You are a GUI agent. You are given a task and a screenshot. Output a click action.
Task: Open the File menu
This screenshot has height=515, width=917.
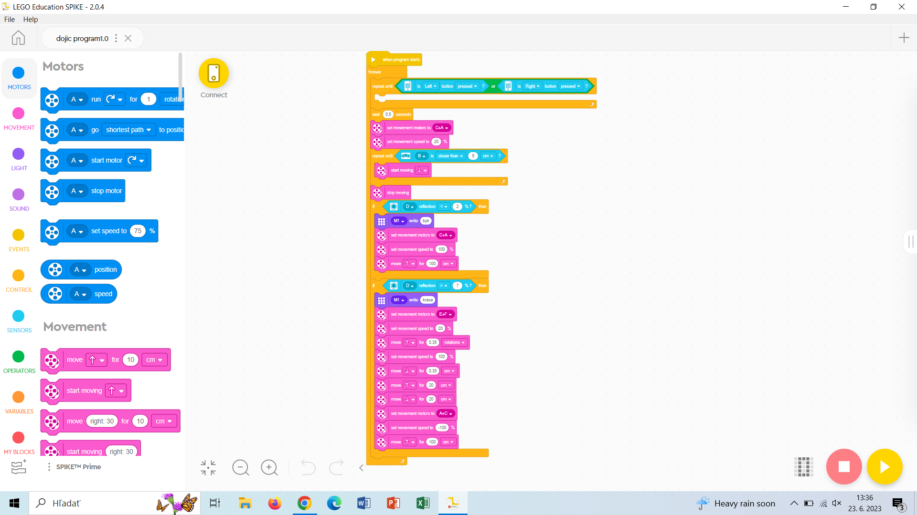pos(10,20)
